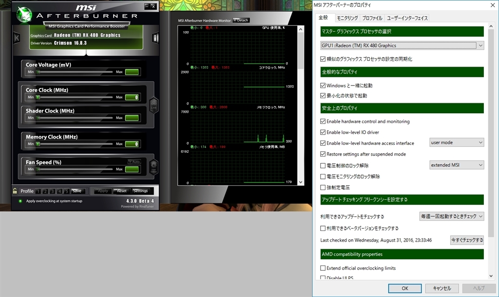Click OK in properties dialog
Screen dimensions: 499x297
pos(405,288)
